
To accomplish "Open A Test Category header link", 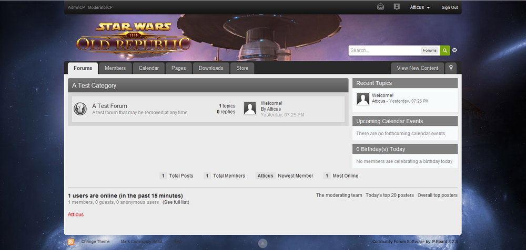I will 94,85.
